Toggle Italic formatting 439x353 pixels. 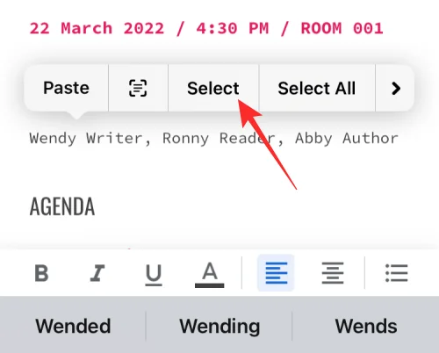[97, 273]
